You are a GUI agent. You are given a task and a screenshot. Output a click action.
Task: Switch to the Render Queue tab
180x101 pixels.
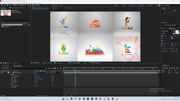point(6,65)
